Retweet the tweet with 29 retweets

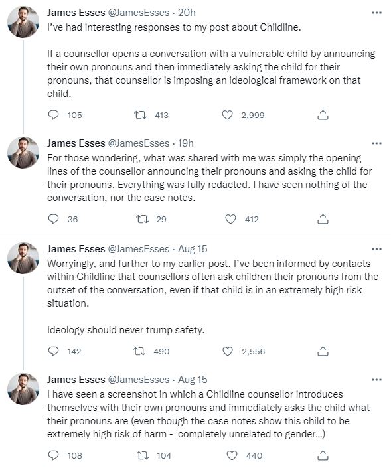click(x=142, y=219)
